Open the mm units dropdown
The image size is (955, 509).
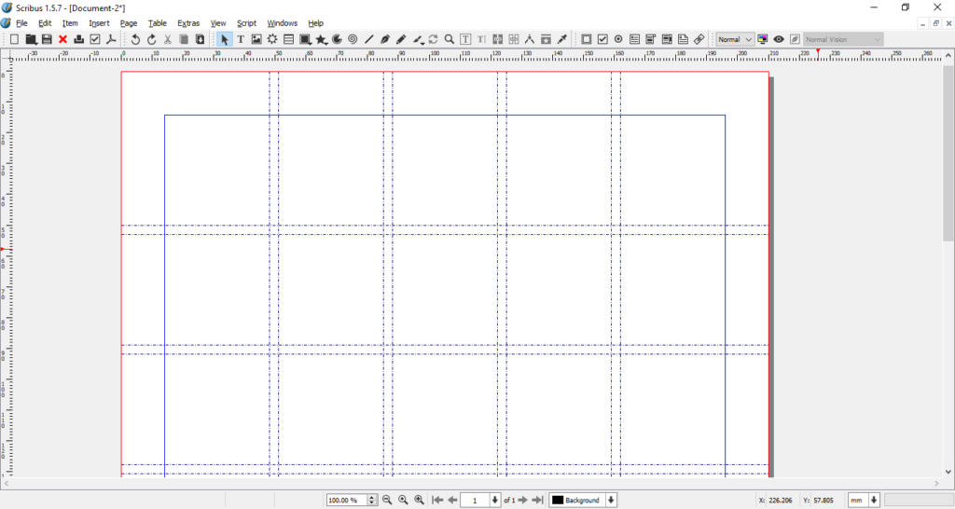point(865,500)
